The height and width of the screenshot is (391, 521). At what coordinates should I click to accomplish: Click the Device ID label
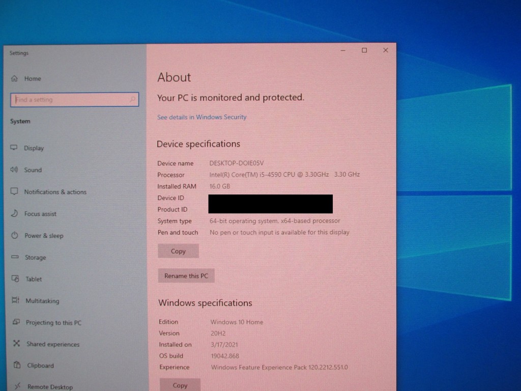tap(171, 198)
